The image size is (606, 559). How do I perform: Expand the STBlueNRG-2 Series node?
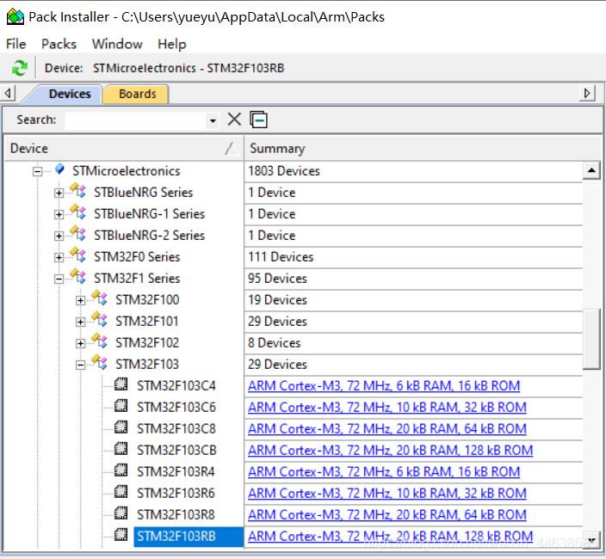[59, 236]
